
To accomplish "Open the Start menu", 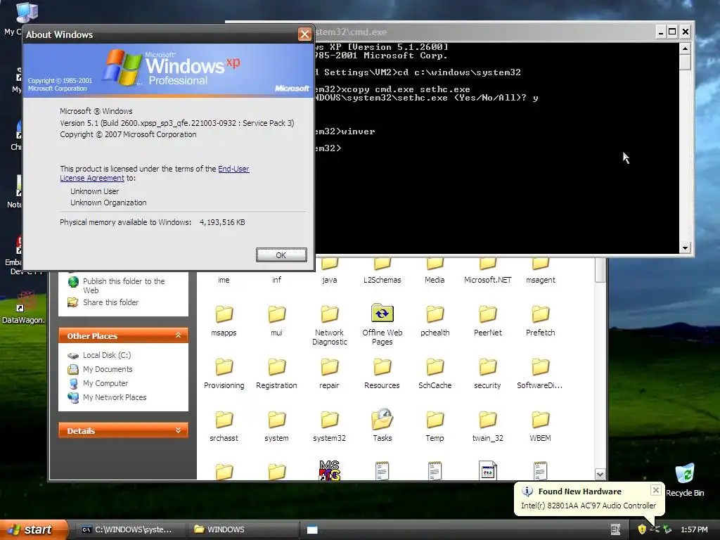I will click(x=33, y=529).
